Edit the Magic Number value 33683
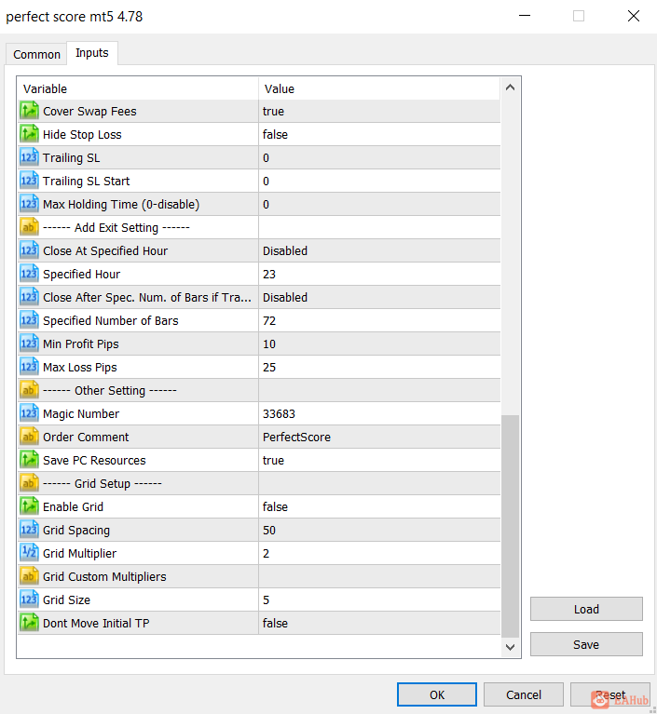This screenshot has height=714, width=657. click(x=379, y=413)
